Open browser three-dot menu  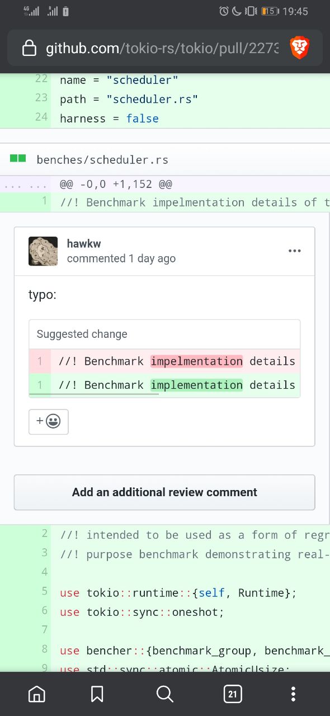[x=294, y=694]
